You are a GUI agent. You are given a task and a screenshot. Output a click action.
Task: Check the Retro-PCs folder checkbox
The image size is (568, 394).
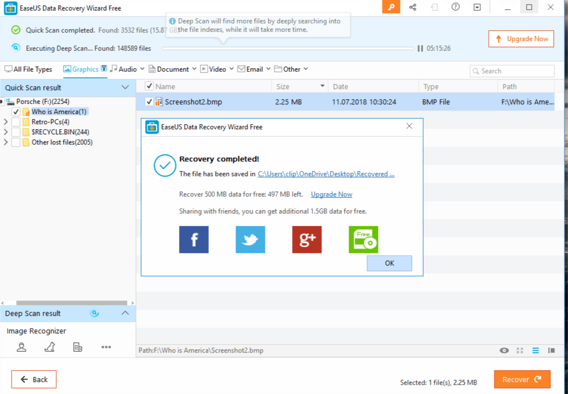click(16, 122)
